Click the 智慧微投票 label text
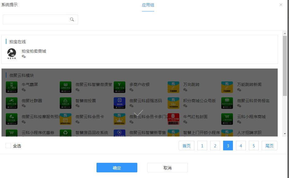 [x=86, y=101]
